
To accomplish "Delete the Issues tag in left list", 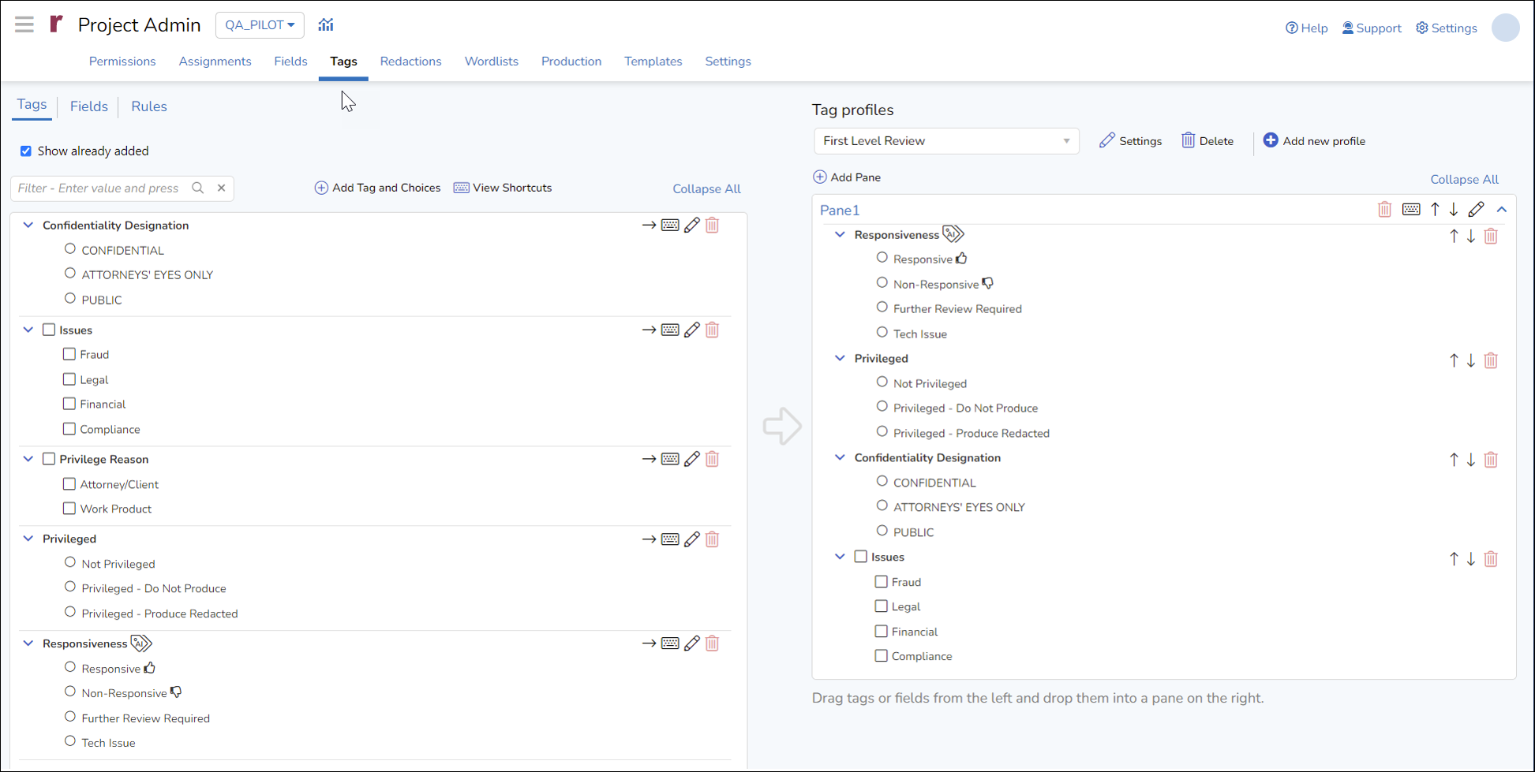I will 713,330.
